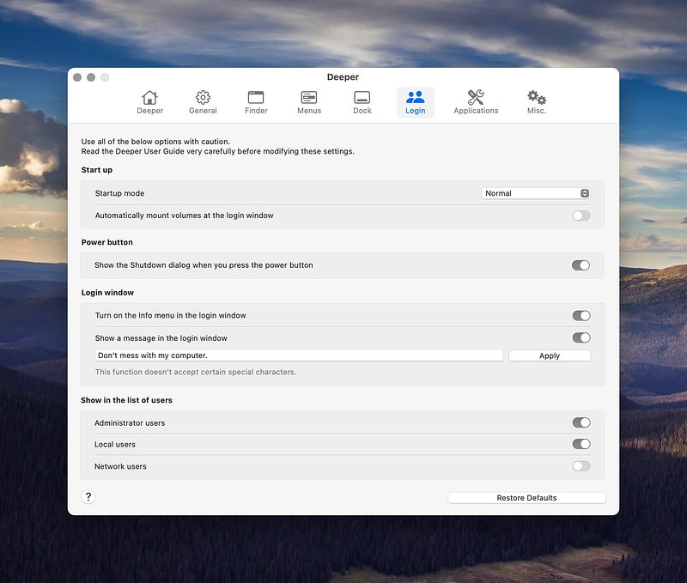This screenshot has width=687, height=583.
Task: Click 'Use all of the below options with caution' text
Action: coord(155,142)
